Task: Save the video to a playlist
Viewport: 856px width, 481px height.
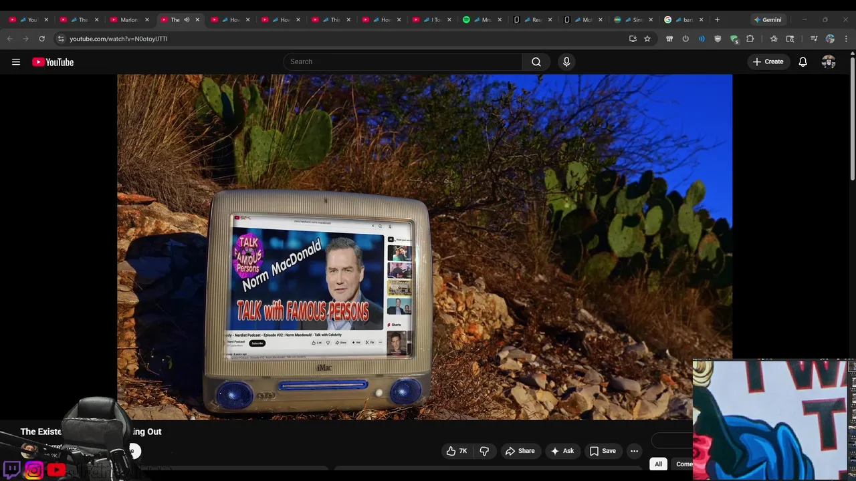Action: click(x=602, y=451)
